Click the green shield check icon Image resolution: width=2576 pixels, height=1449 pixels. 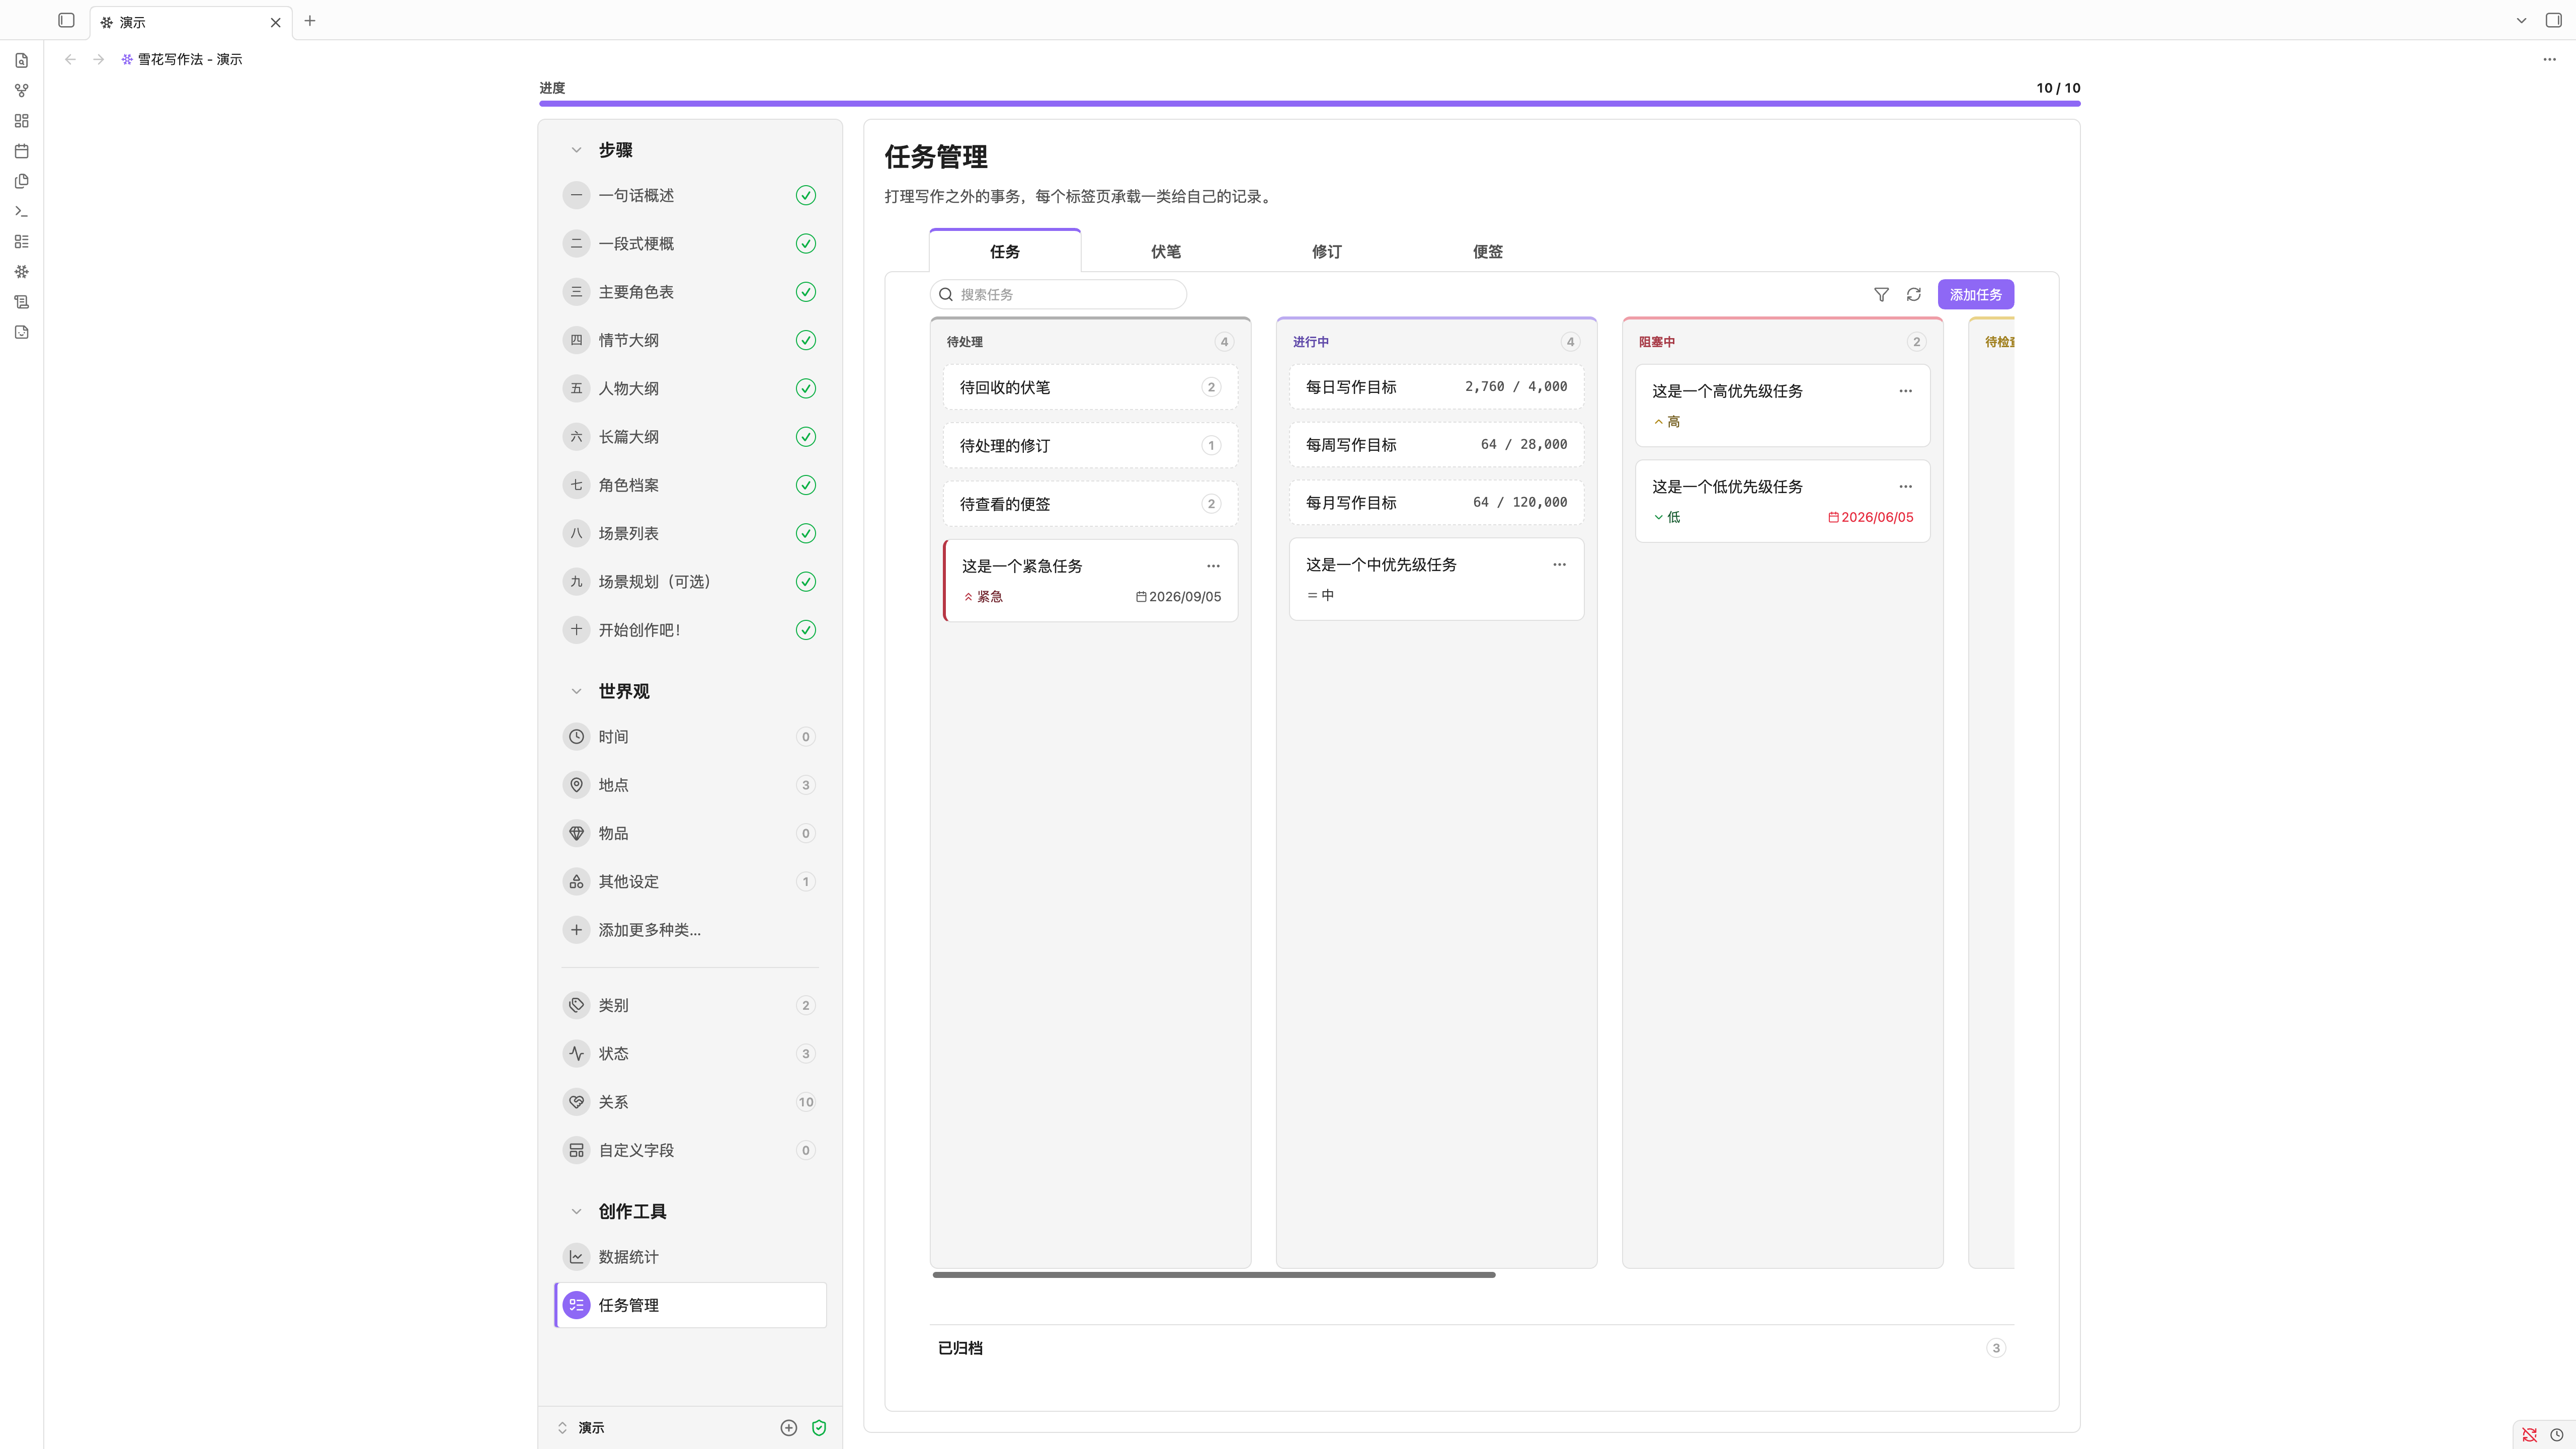click(819, 1428)
